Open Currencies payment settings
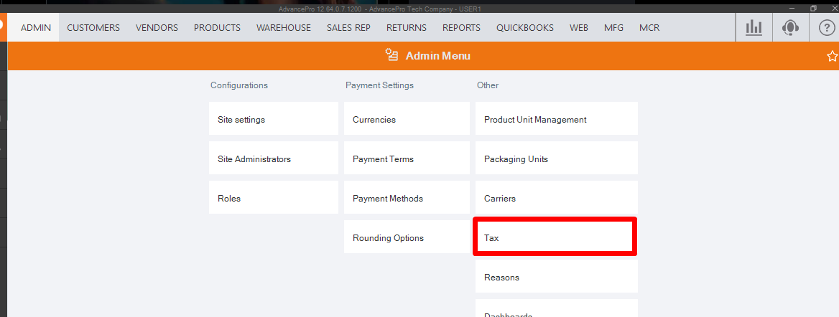This screenshot has width=839, height=317. pyautogui.click(x=407, y=120)
